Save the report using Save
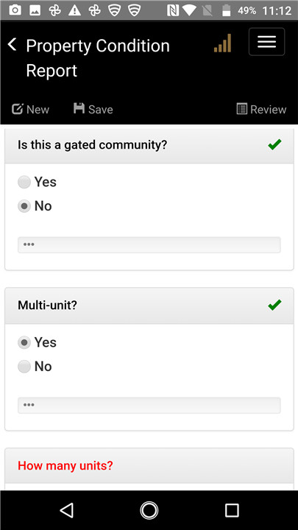The height and width of the screenshot is (530, 298). 93,109
